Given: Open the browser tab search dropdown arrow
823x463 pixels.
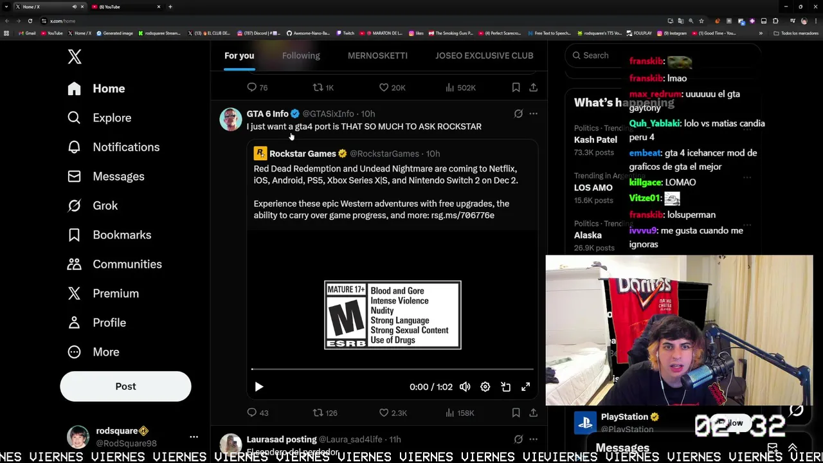Looking at the screenshot, I should tap(6, 6).
